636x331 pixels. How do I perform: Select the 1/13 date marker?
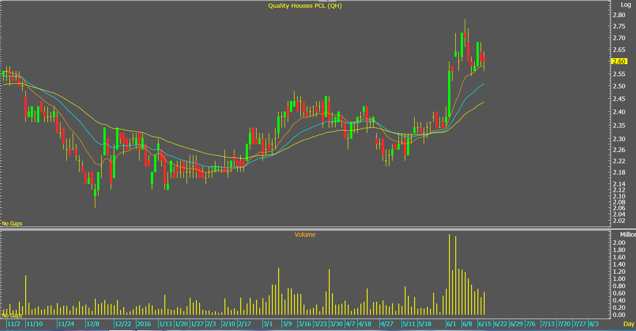(x=165, y=324)
